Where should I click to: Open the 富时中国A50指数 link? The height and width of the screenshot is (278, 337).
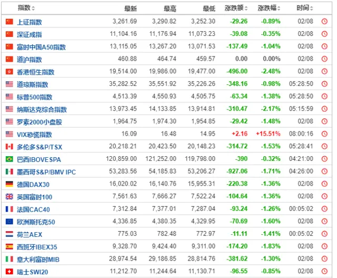(x=41, y=47)
